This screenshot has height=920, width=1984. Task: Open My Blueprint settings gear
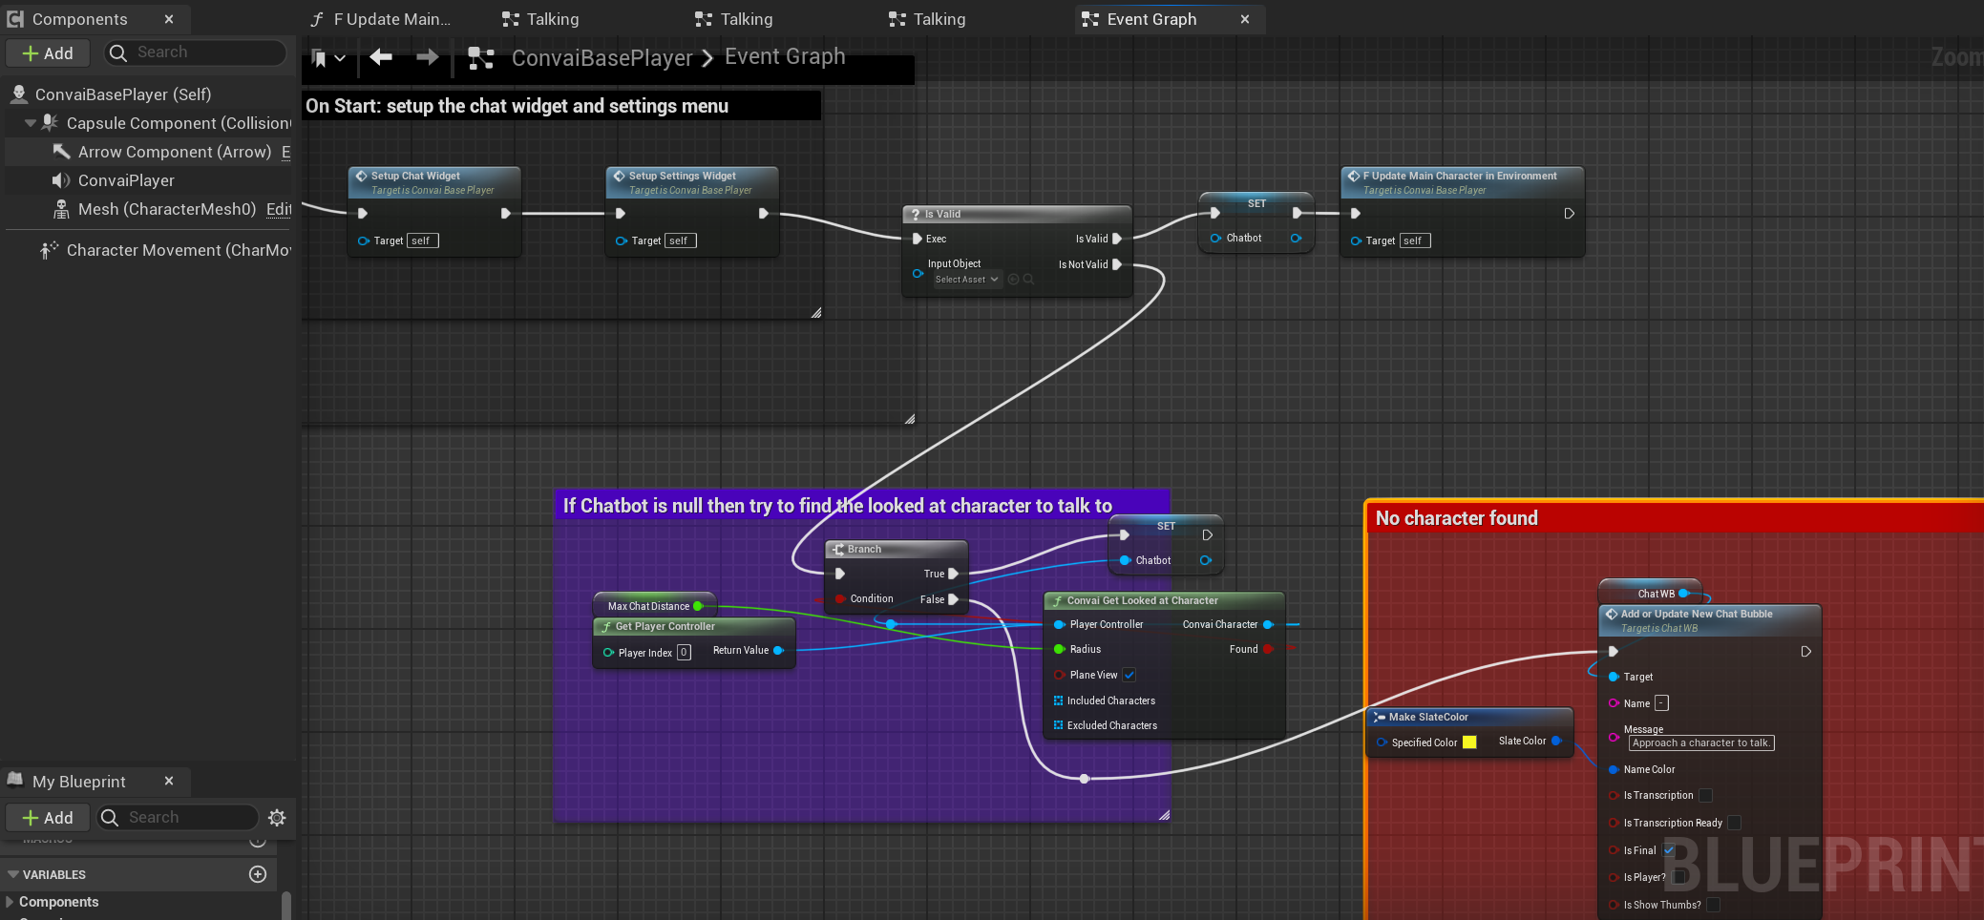click(x=277, y=818)
